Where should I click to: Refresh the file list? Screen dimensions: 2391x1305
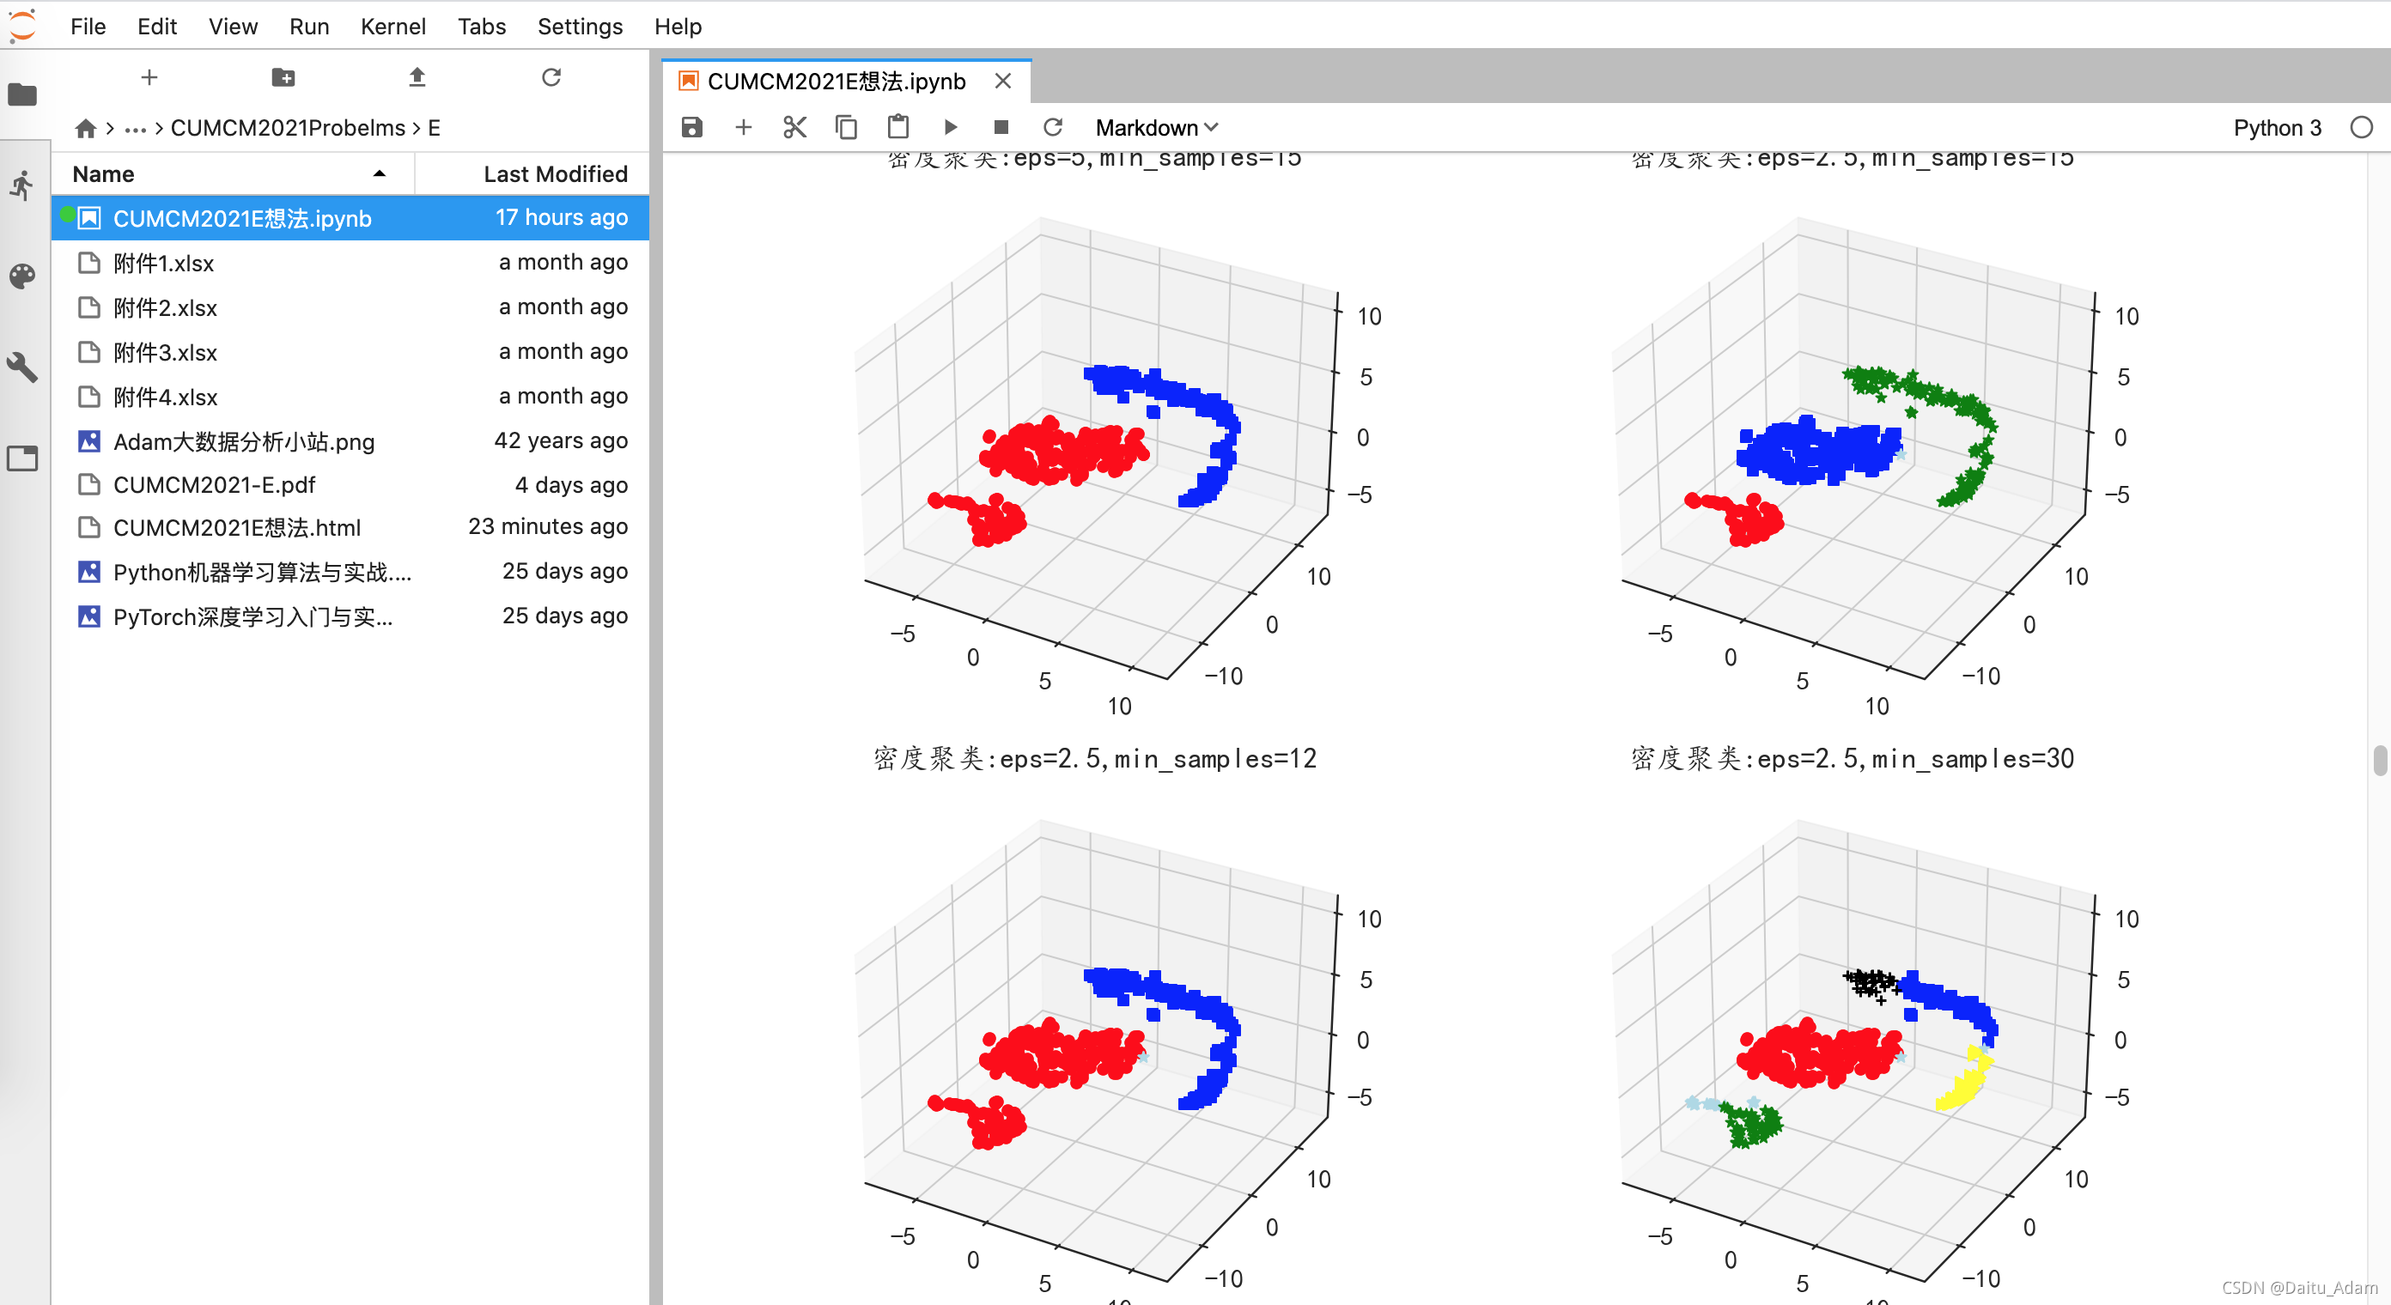(551, 78)
